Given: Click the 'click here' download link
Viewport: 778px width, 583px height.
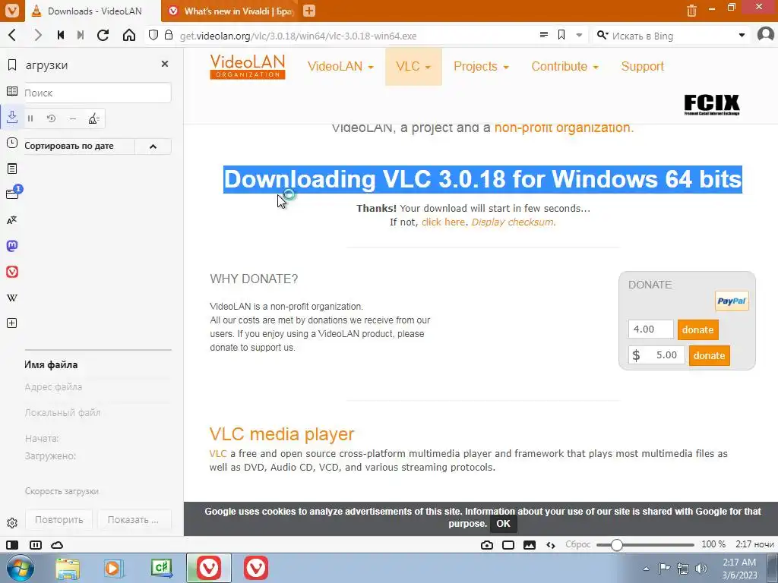Looking at the screenshot, I should [443, 222].
